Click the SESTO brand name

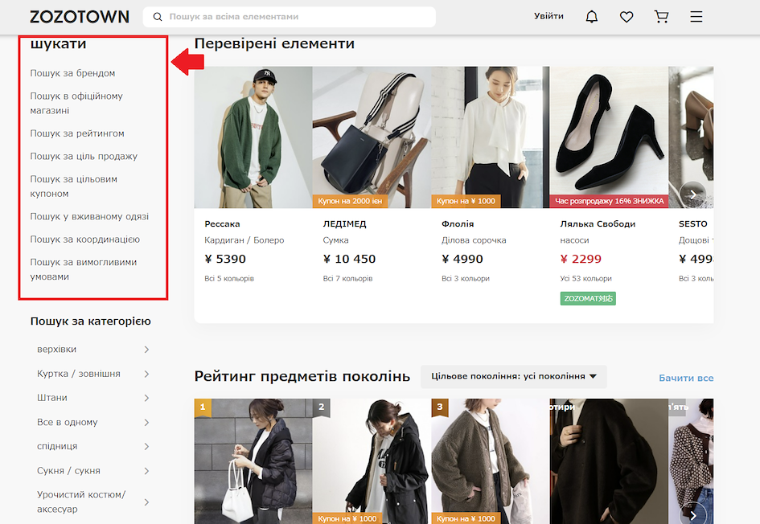692,223
